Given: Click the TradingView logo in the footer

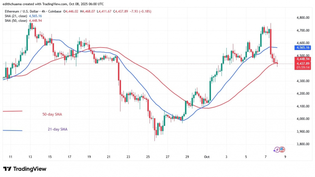Looking at the screenshot, I should [x=25, y=169].
